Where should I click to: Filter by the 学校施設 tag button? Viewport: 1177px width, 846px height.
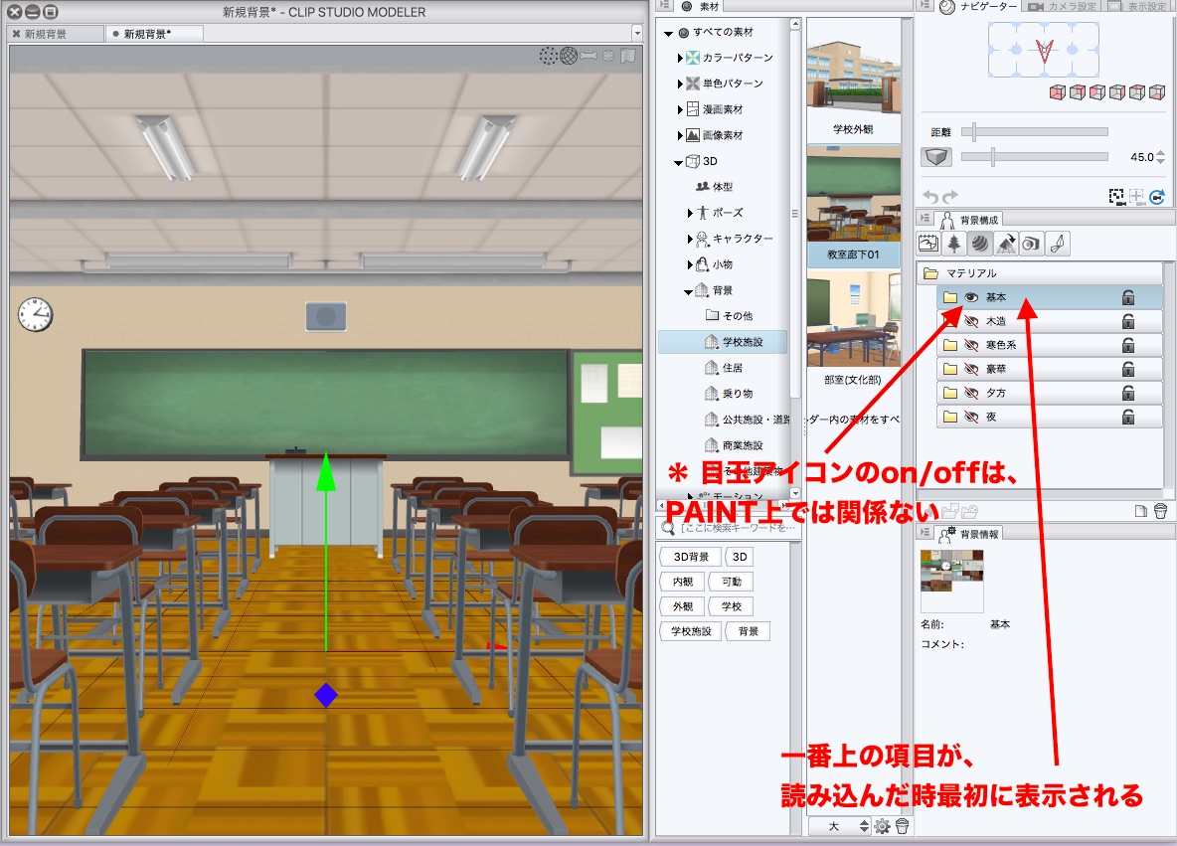691,631
